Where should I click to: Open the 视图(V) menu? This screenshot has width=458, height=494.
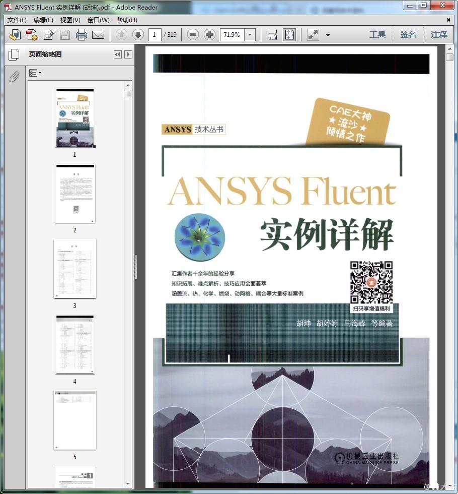tap(70, 20)
